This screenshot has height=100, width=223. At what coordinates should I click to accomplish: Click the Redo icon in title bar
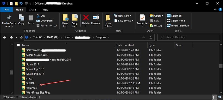[26, 4]
